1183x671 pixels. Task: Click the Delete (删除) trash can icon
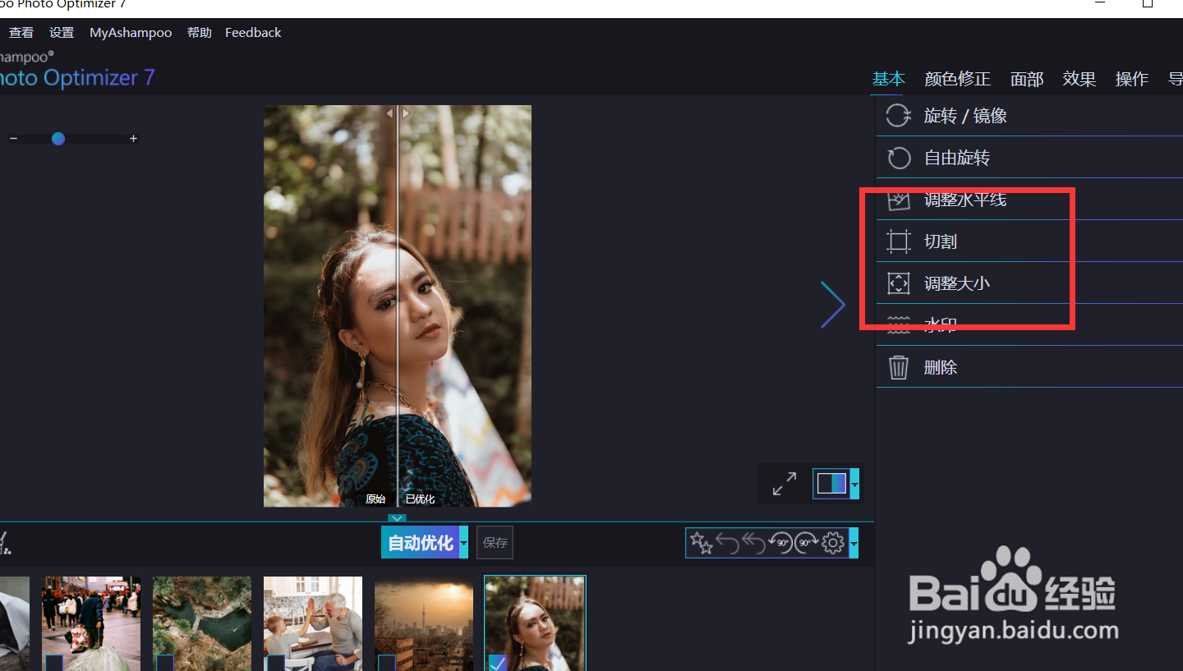(899, 367)
